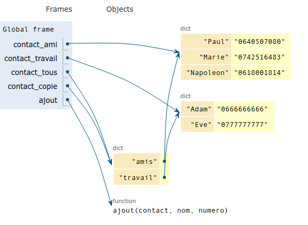Click the contact_tous pointer dot
The image size is (308, 225).
(x=67, y=72)
